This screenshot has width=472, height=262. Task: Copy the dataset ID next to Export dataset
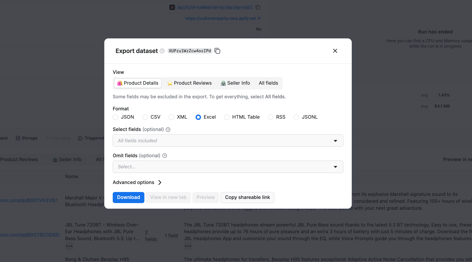[217, 51]
